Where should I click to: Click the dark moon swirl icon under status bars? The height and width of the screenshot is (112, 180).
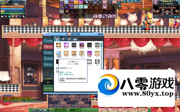tap(20, 16)
